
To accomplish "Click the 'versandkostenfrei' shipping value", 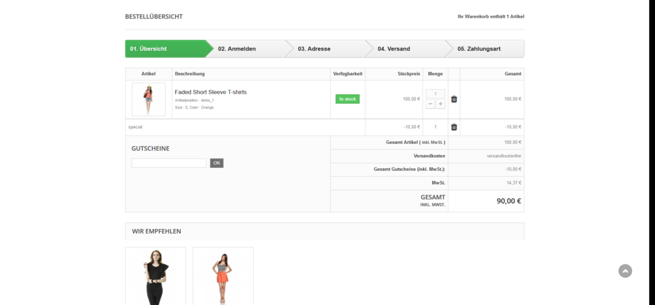I will [x=504, y=156].
